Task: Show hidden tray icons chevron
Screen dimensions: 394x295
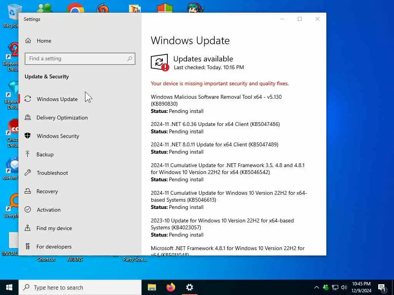Action: click(317, 287)
